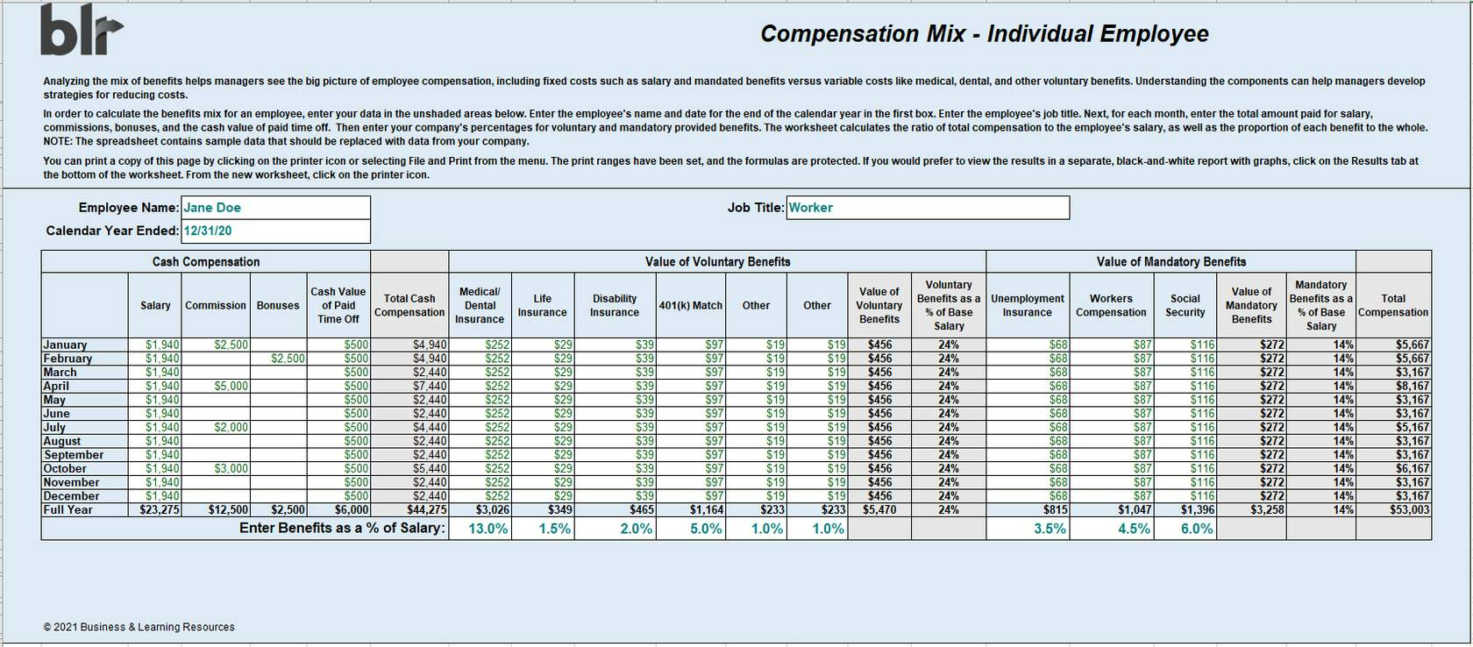Select the Full Year mandatory benefits $3,258
The image size is (1473, 647).
coord(1251,509)
